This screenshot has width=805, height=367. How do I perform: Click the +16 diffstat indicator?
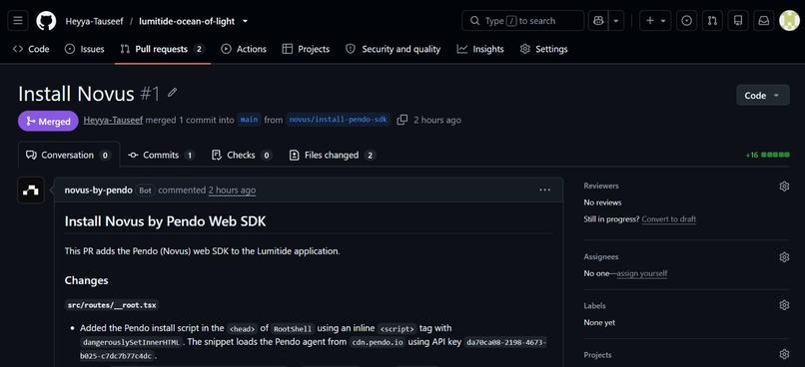click(767, 155)
